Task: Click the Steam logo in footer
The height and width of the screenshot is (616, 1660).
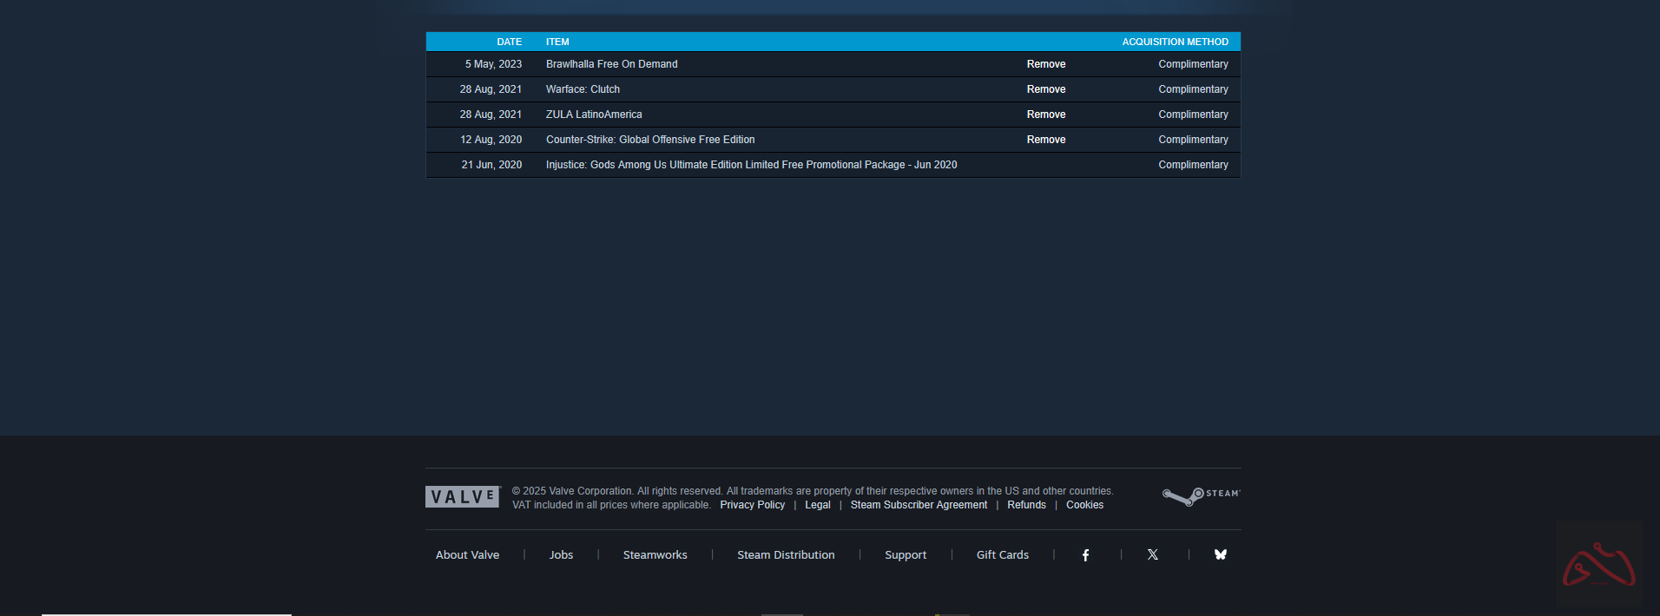Action: pos(1201,495)
